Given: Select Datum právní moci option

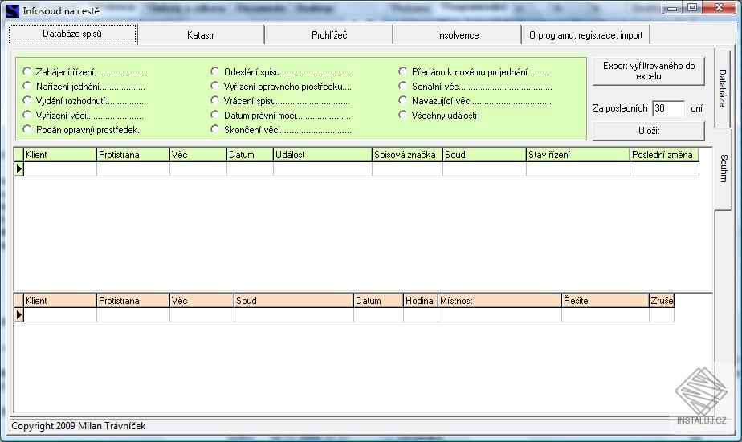Looking at the screenshot, I should click(215, 115).
